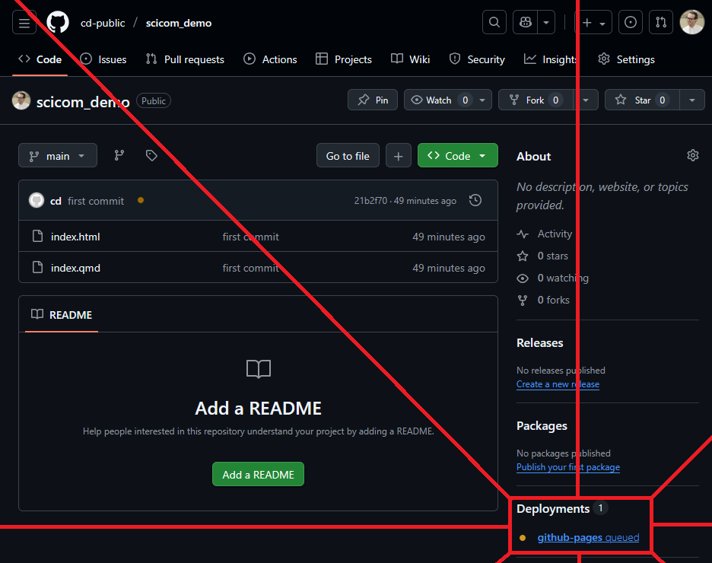Screen dimensions: 712x563
Task: Open About settings gear icon
Action: tap(692, 156)
